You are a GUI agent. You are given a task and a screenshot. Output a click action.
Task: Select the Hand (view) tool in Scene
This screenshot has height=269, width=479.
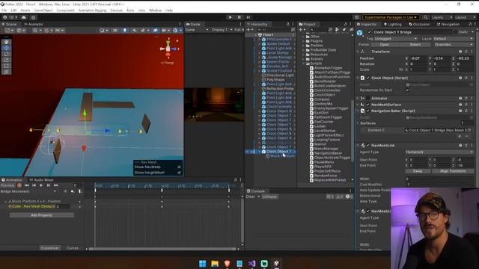6,42
